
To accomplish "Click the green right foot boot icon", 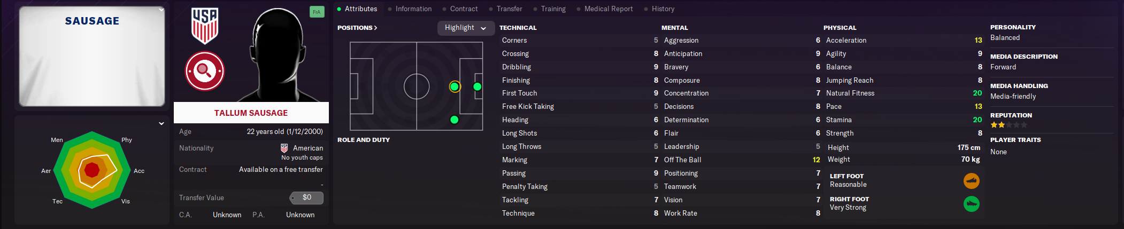I will tap(972, 204).
